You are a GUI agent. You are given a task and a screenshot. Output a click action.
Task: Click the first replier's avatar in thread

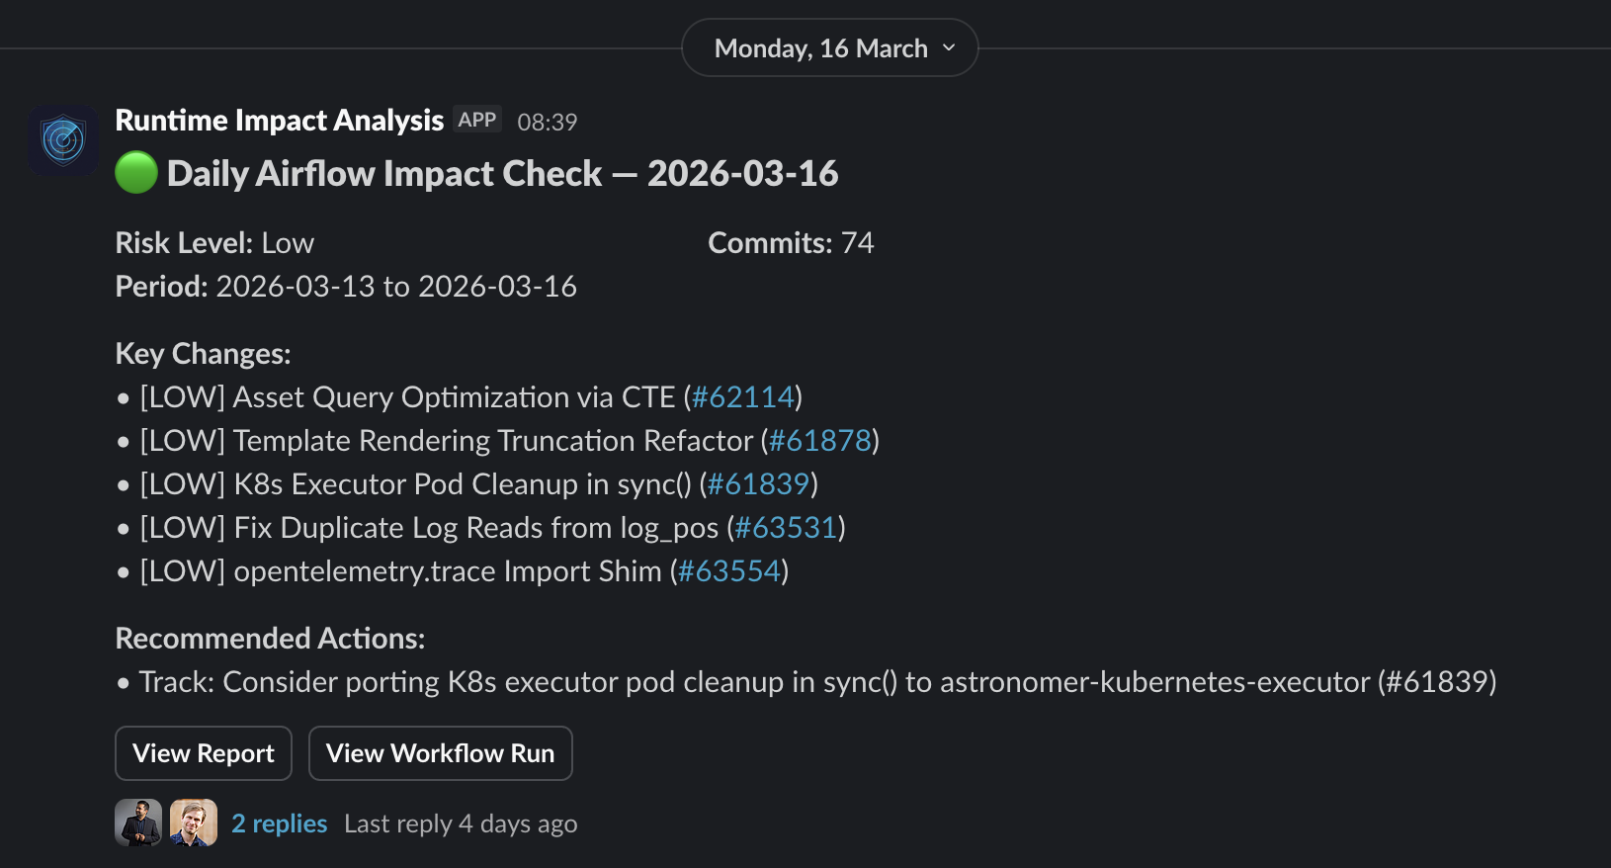tap(138, 823)
